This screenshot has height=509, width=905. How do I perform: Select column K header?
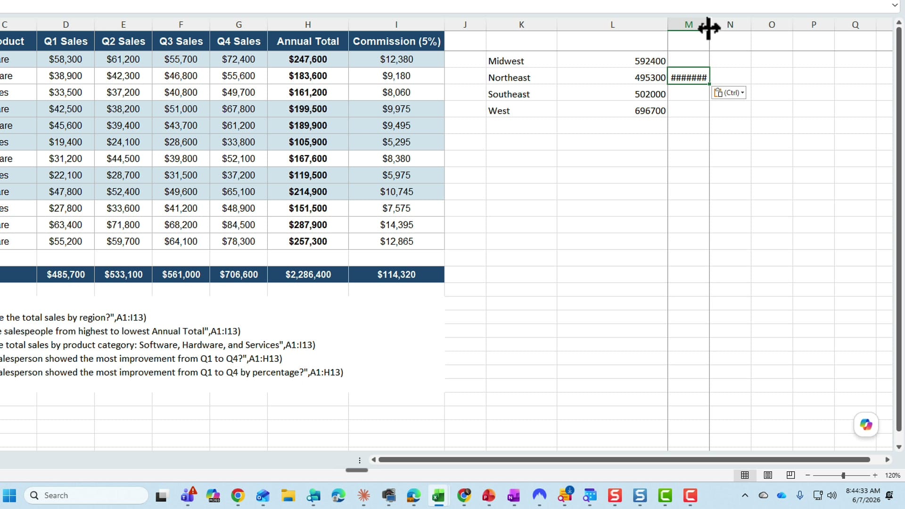pyautogui.click(x=521, y=25)
